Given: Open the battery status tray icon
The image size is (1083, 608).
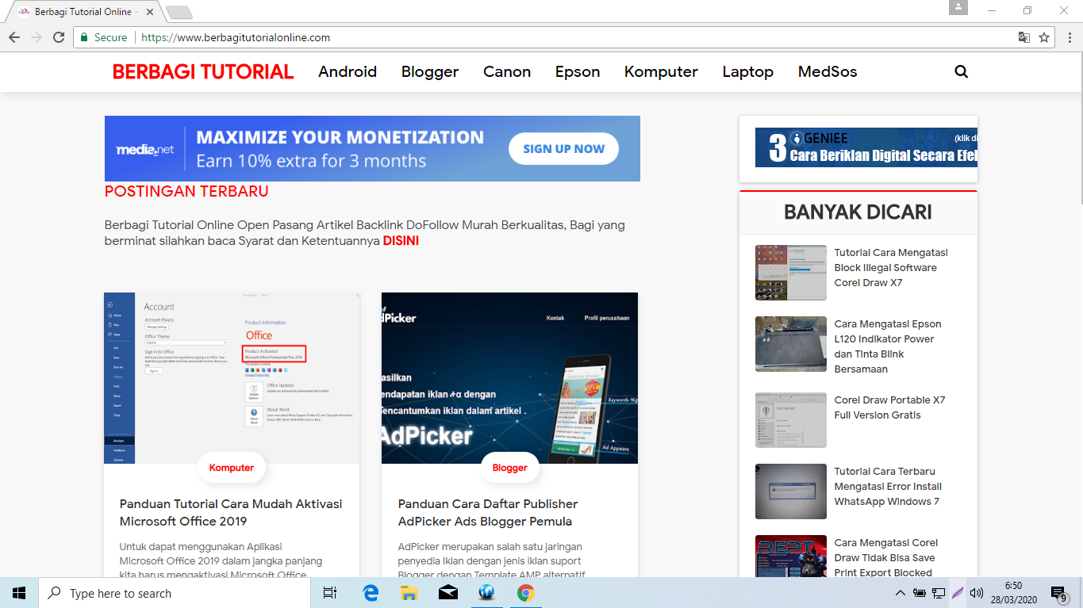Looking at the screenshot, I should pyautogui.click(x=920, y=593).
